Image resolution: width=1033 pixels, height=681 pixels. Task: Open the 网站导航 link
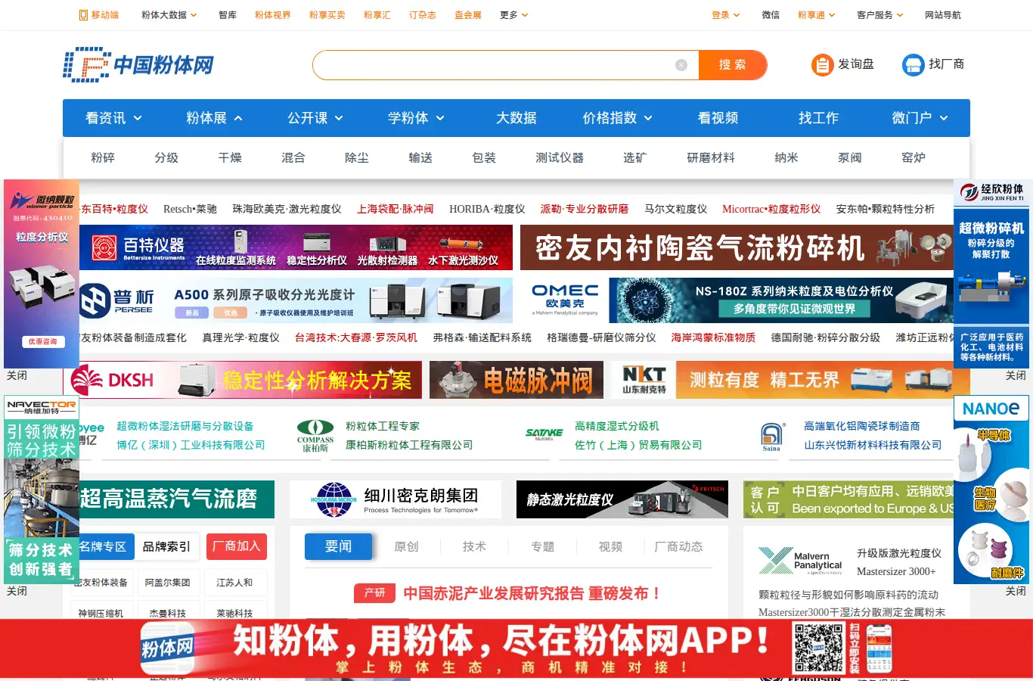[943, 15]
